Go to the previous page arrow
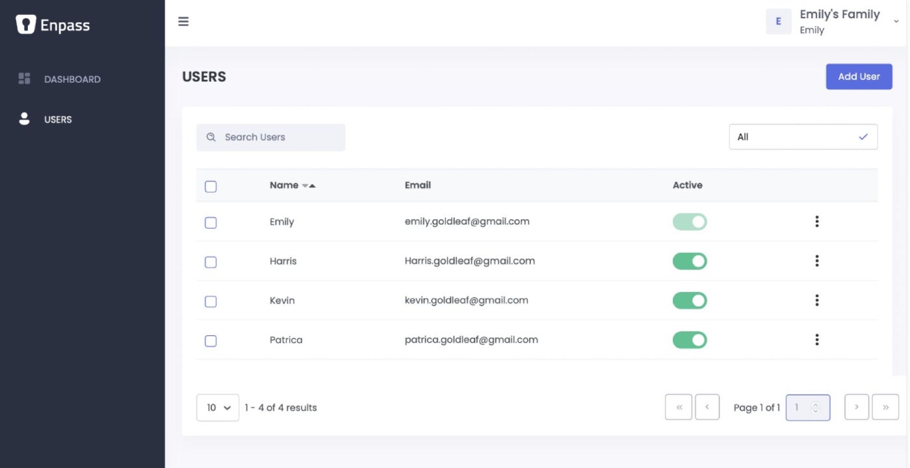 click(707, 408)
